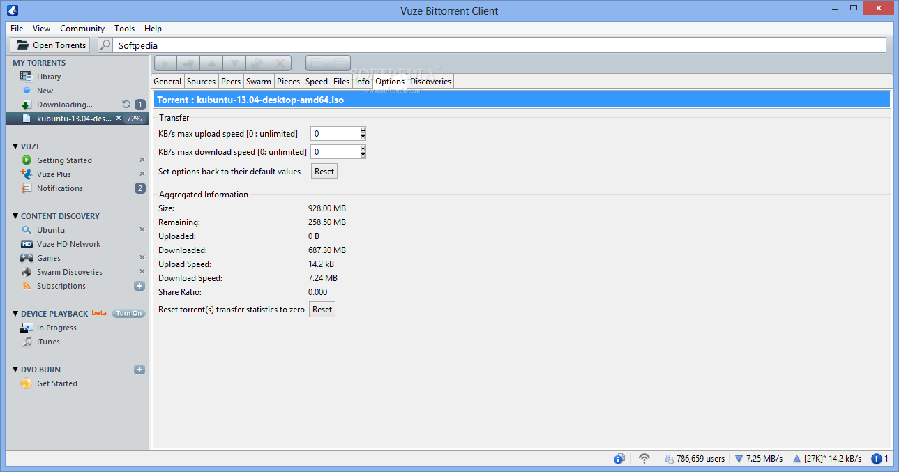Image resolution: width=899 pixels, height=472 pixels.
Task: Collapse the VUZE sidebar section
Action: (15, 146)
